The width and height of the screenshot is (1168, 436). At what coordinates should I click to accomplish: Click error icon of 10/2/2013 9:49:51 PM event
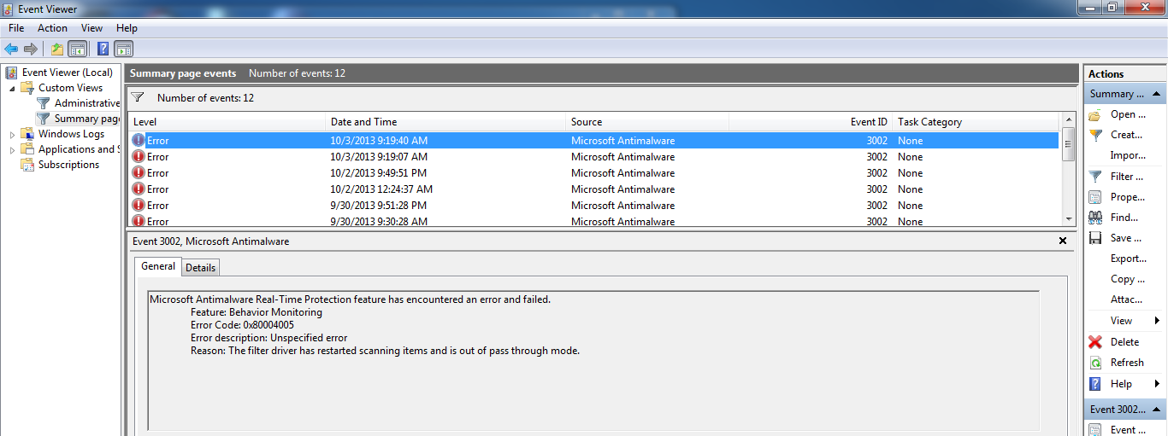[139, 172]
